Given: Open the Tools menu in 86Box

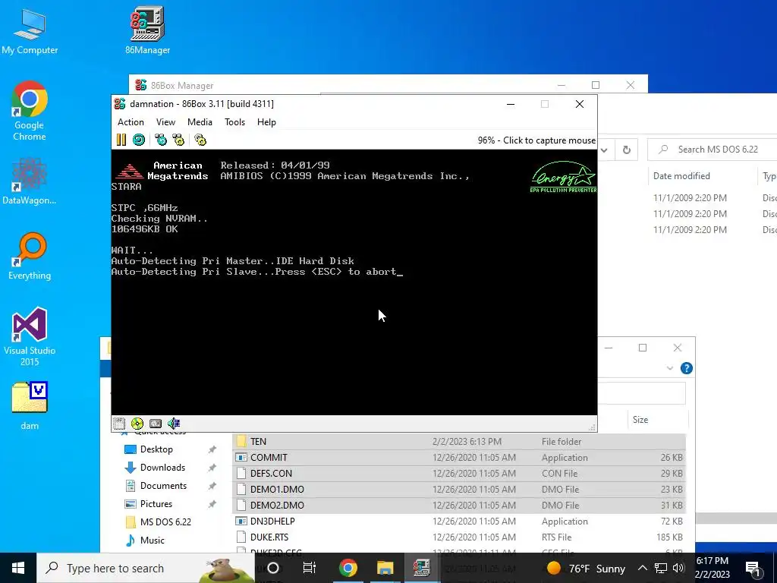Looking at the screenshot, I should pos(235,122).
